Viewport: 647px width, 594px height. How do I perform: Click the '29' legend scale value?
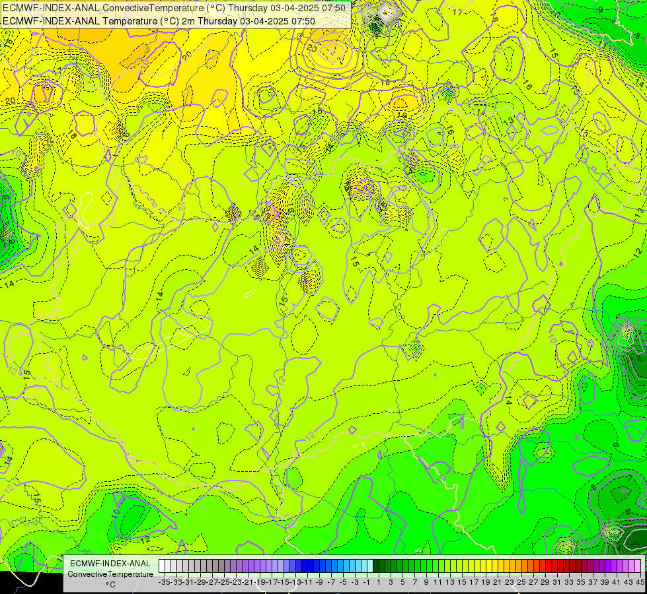pyautogui.click(x=545, y=582)
